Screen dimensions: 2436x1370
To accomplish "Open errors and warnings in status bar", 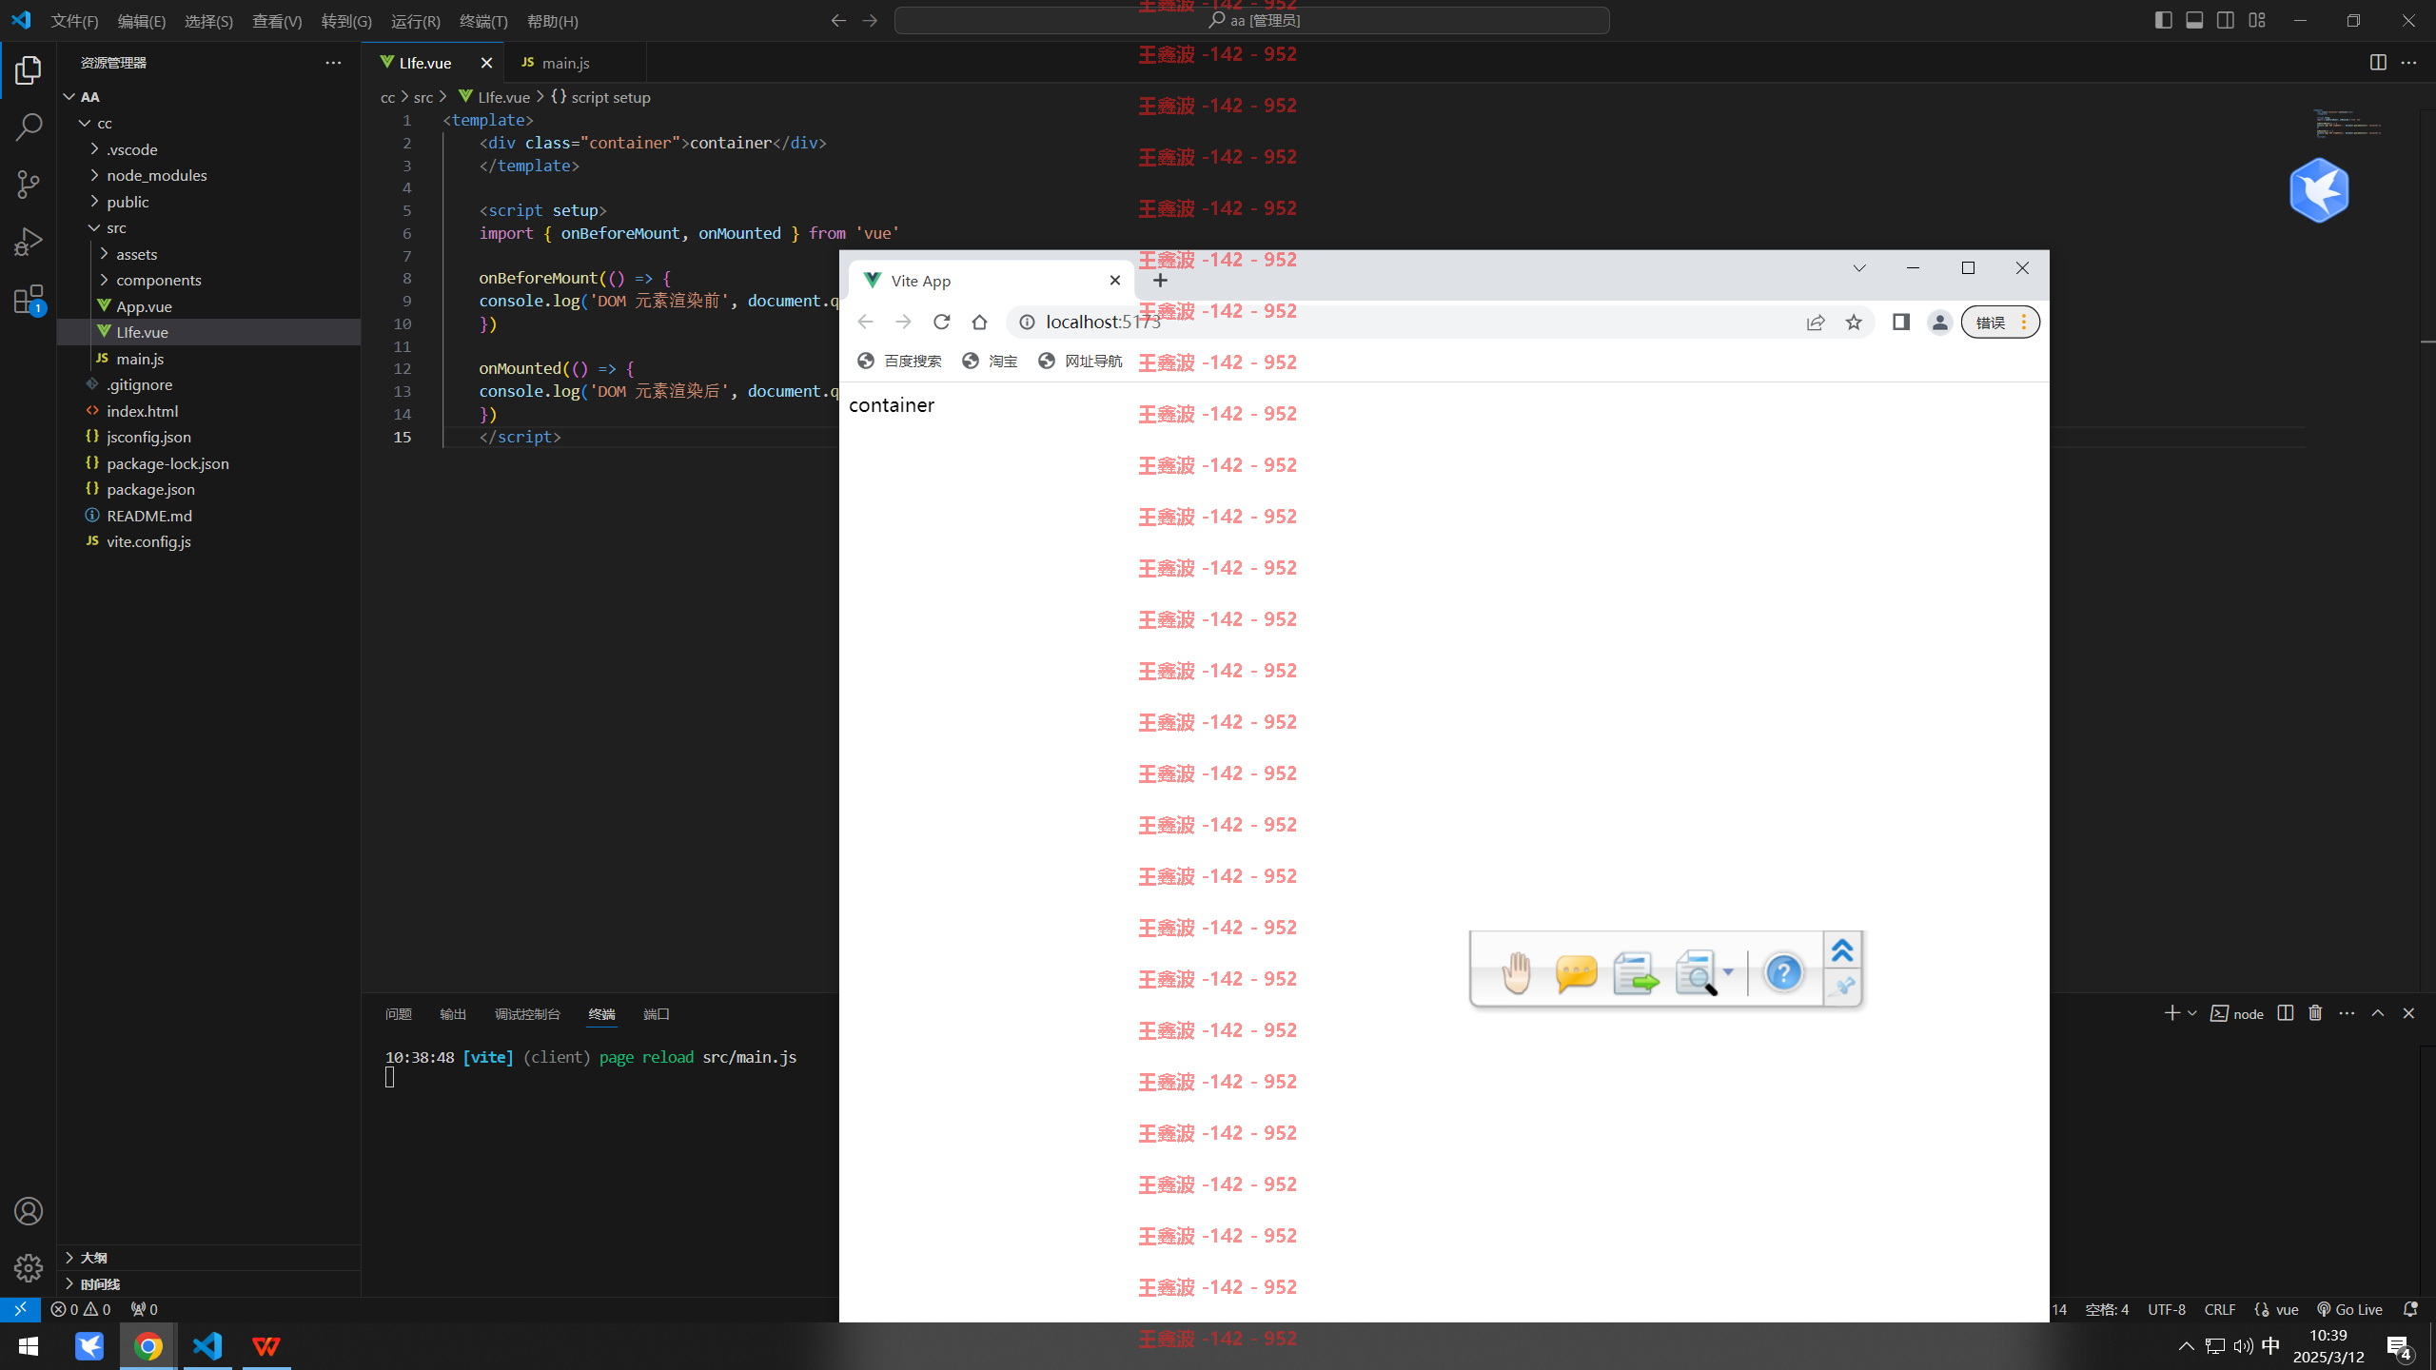I will point(81,1309).
